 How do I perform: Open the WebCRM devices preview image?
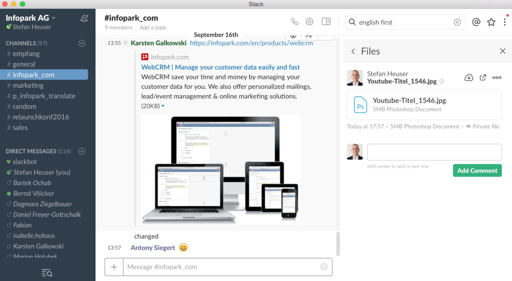coord(221,169)
